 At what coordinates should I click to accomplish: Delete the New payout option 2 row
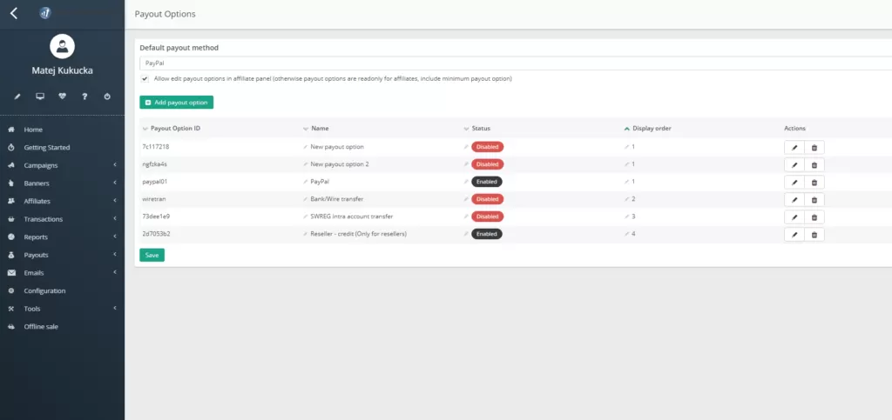click(x=814, y=164)
